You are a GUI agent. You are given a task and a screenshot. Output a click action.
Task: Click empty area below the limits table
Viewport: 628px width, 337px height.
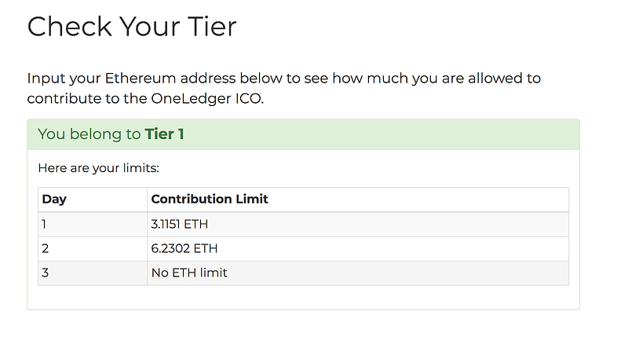(x=303, y=297)
